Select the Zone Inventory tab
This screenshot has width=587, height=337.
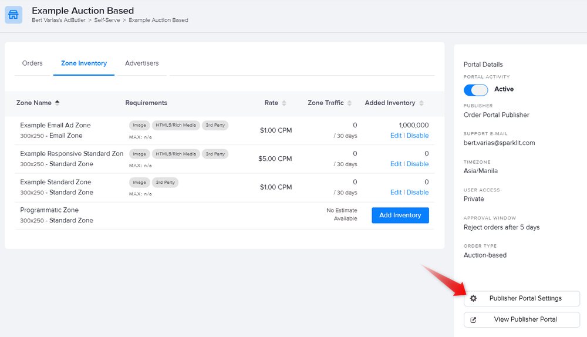click(x=84, y=63)
